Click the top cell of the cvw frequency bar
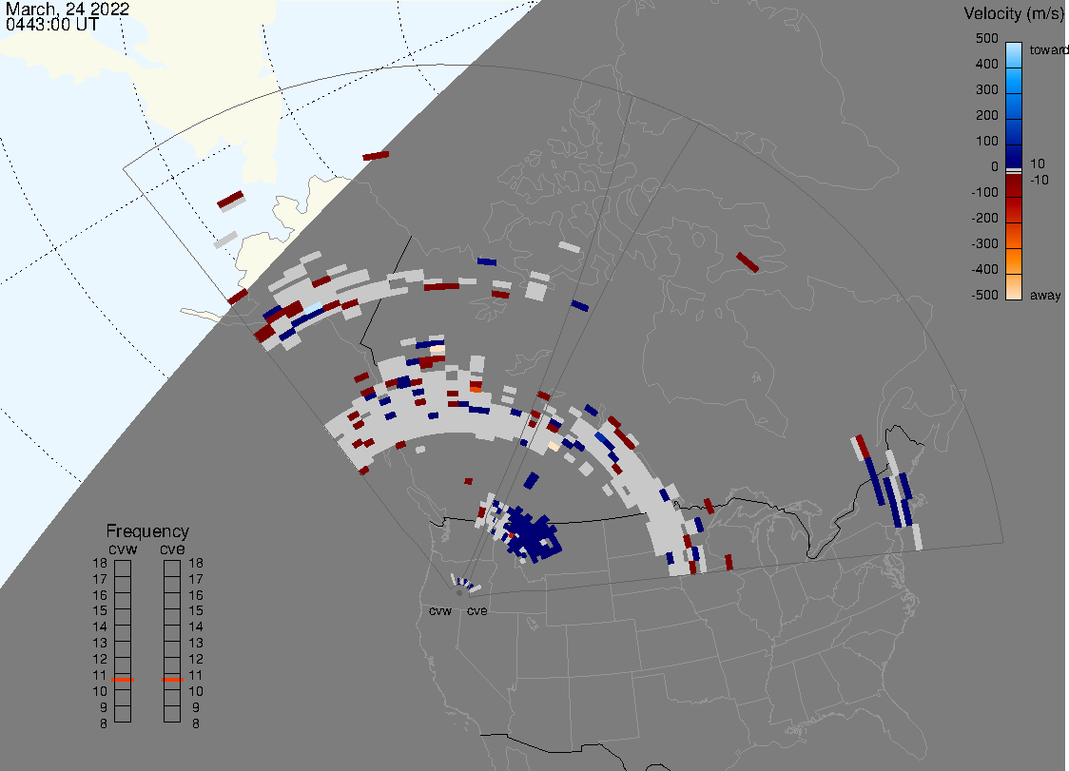 coord(123,569)
